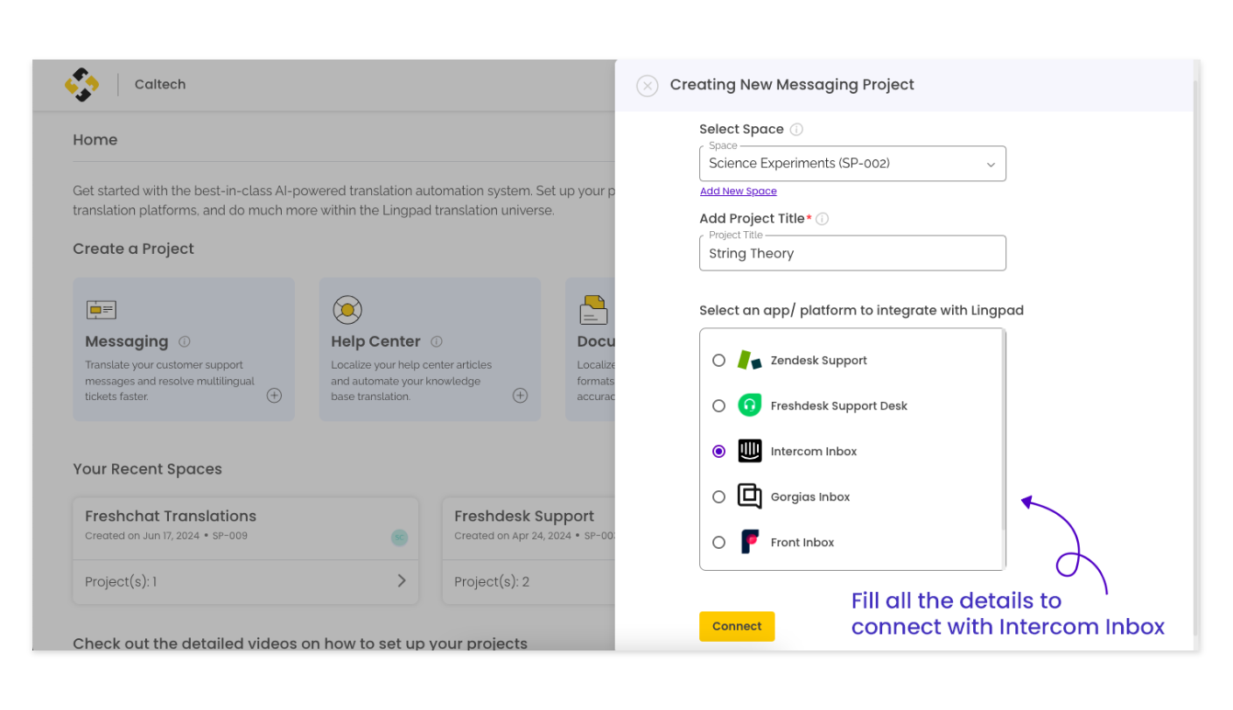Click Caltech workspace name in header

(160, 85)
